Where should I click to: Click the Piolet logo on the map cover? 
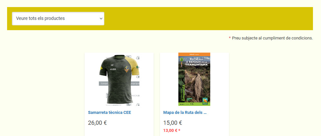[x=205, y=101]
